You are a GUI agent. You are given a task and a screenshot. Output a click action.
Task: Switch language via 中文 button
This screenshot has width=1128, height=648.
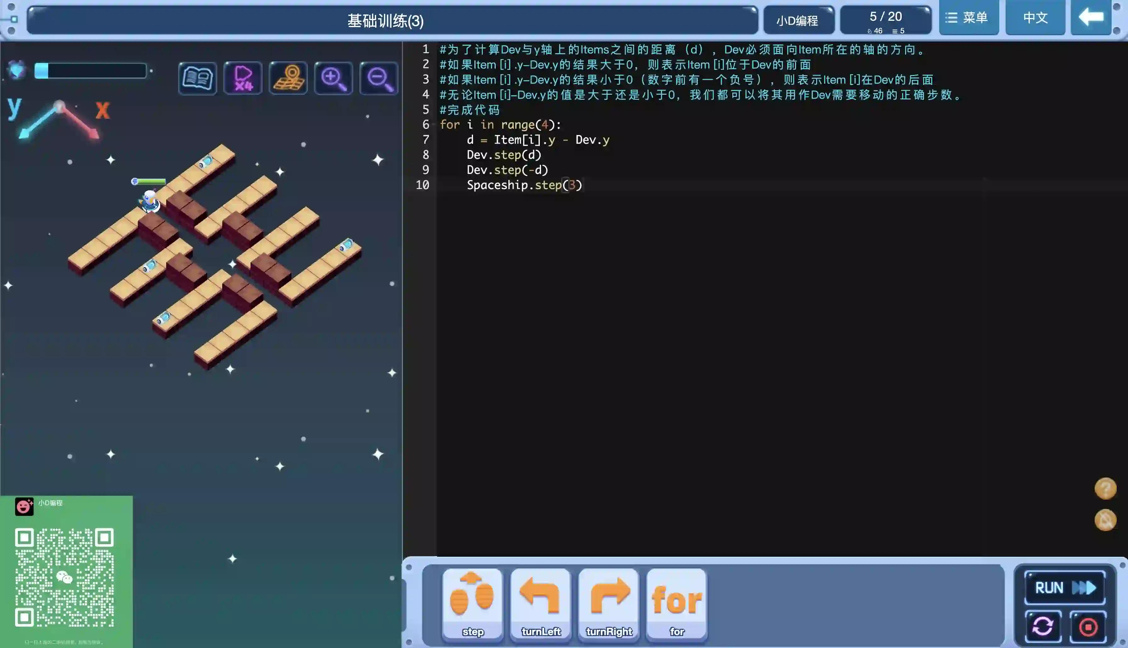tap(1035, 18)
